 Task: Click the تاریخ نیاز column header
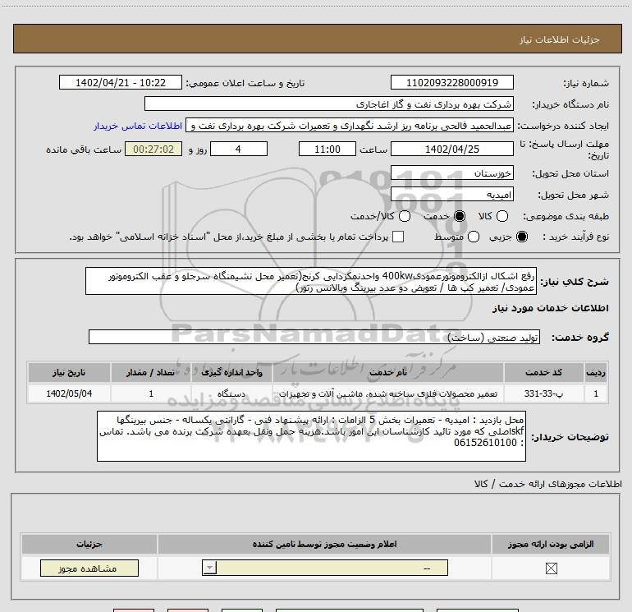[x=69, y=372]
